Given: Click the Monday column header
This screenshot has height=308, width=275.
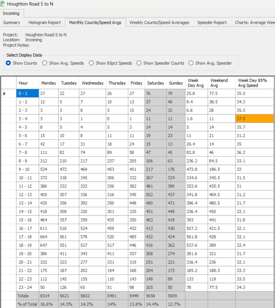Looking at the screenshot, I should (x=48, y=83).
